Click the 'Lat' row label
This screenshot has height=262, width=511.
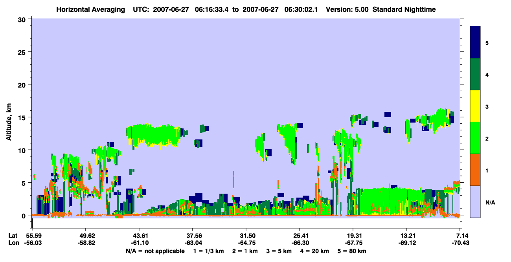tap(13, 236)
